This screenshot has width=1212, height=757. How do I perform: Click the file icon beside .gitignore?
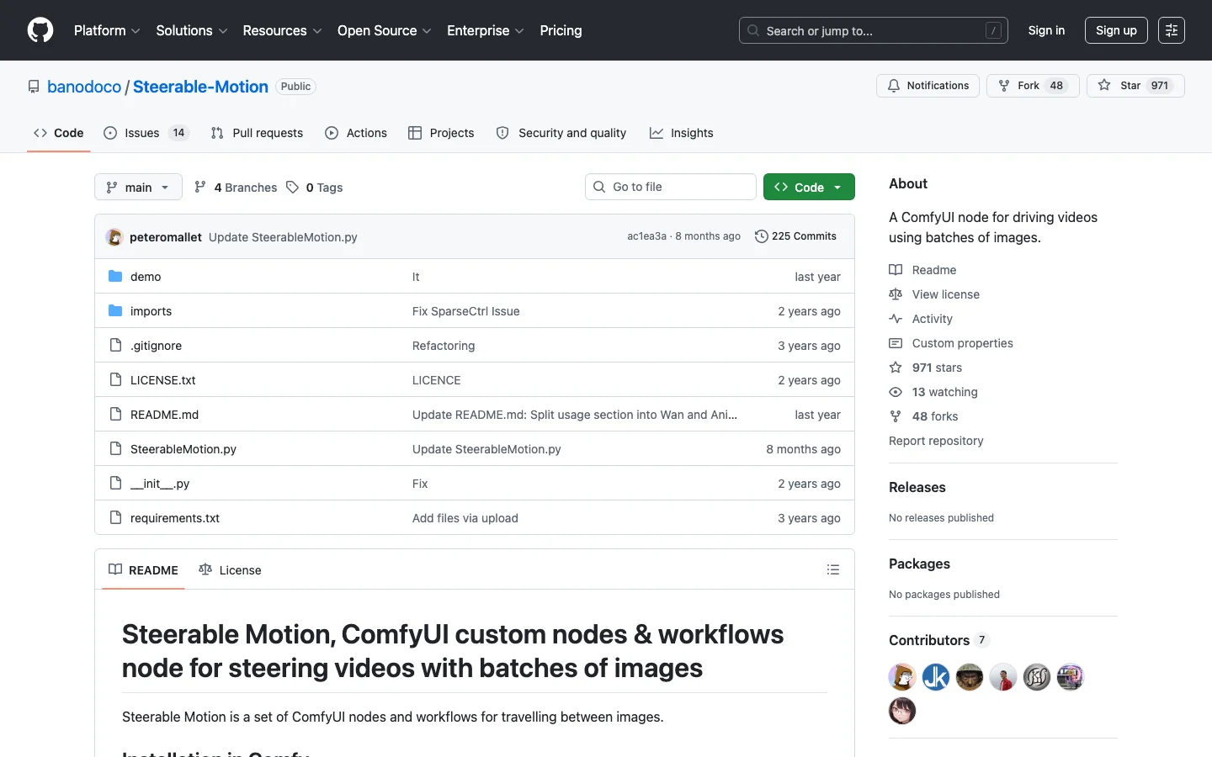(x=115, y=345)
